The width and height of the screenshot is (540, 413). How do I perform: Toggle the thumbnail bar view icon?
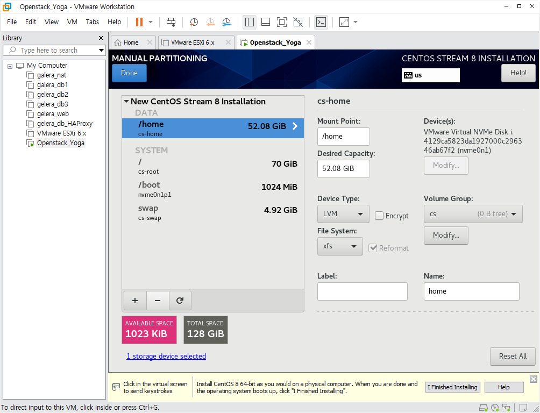(266, 22)
